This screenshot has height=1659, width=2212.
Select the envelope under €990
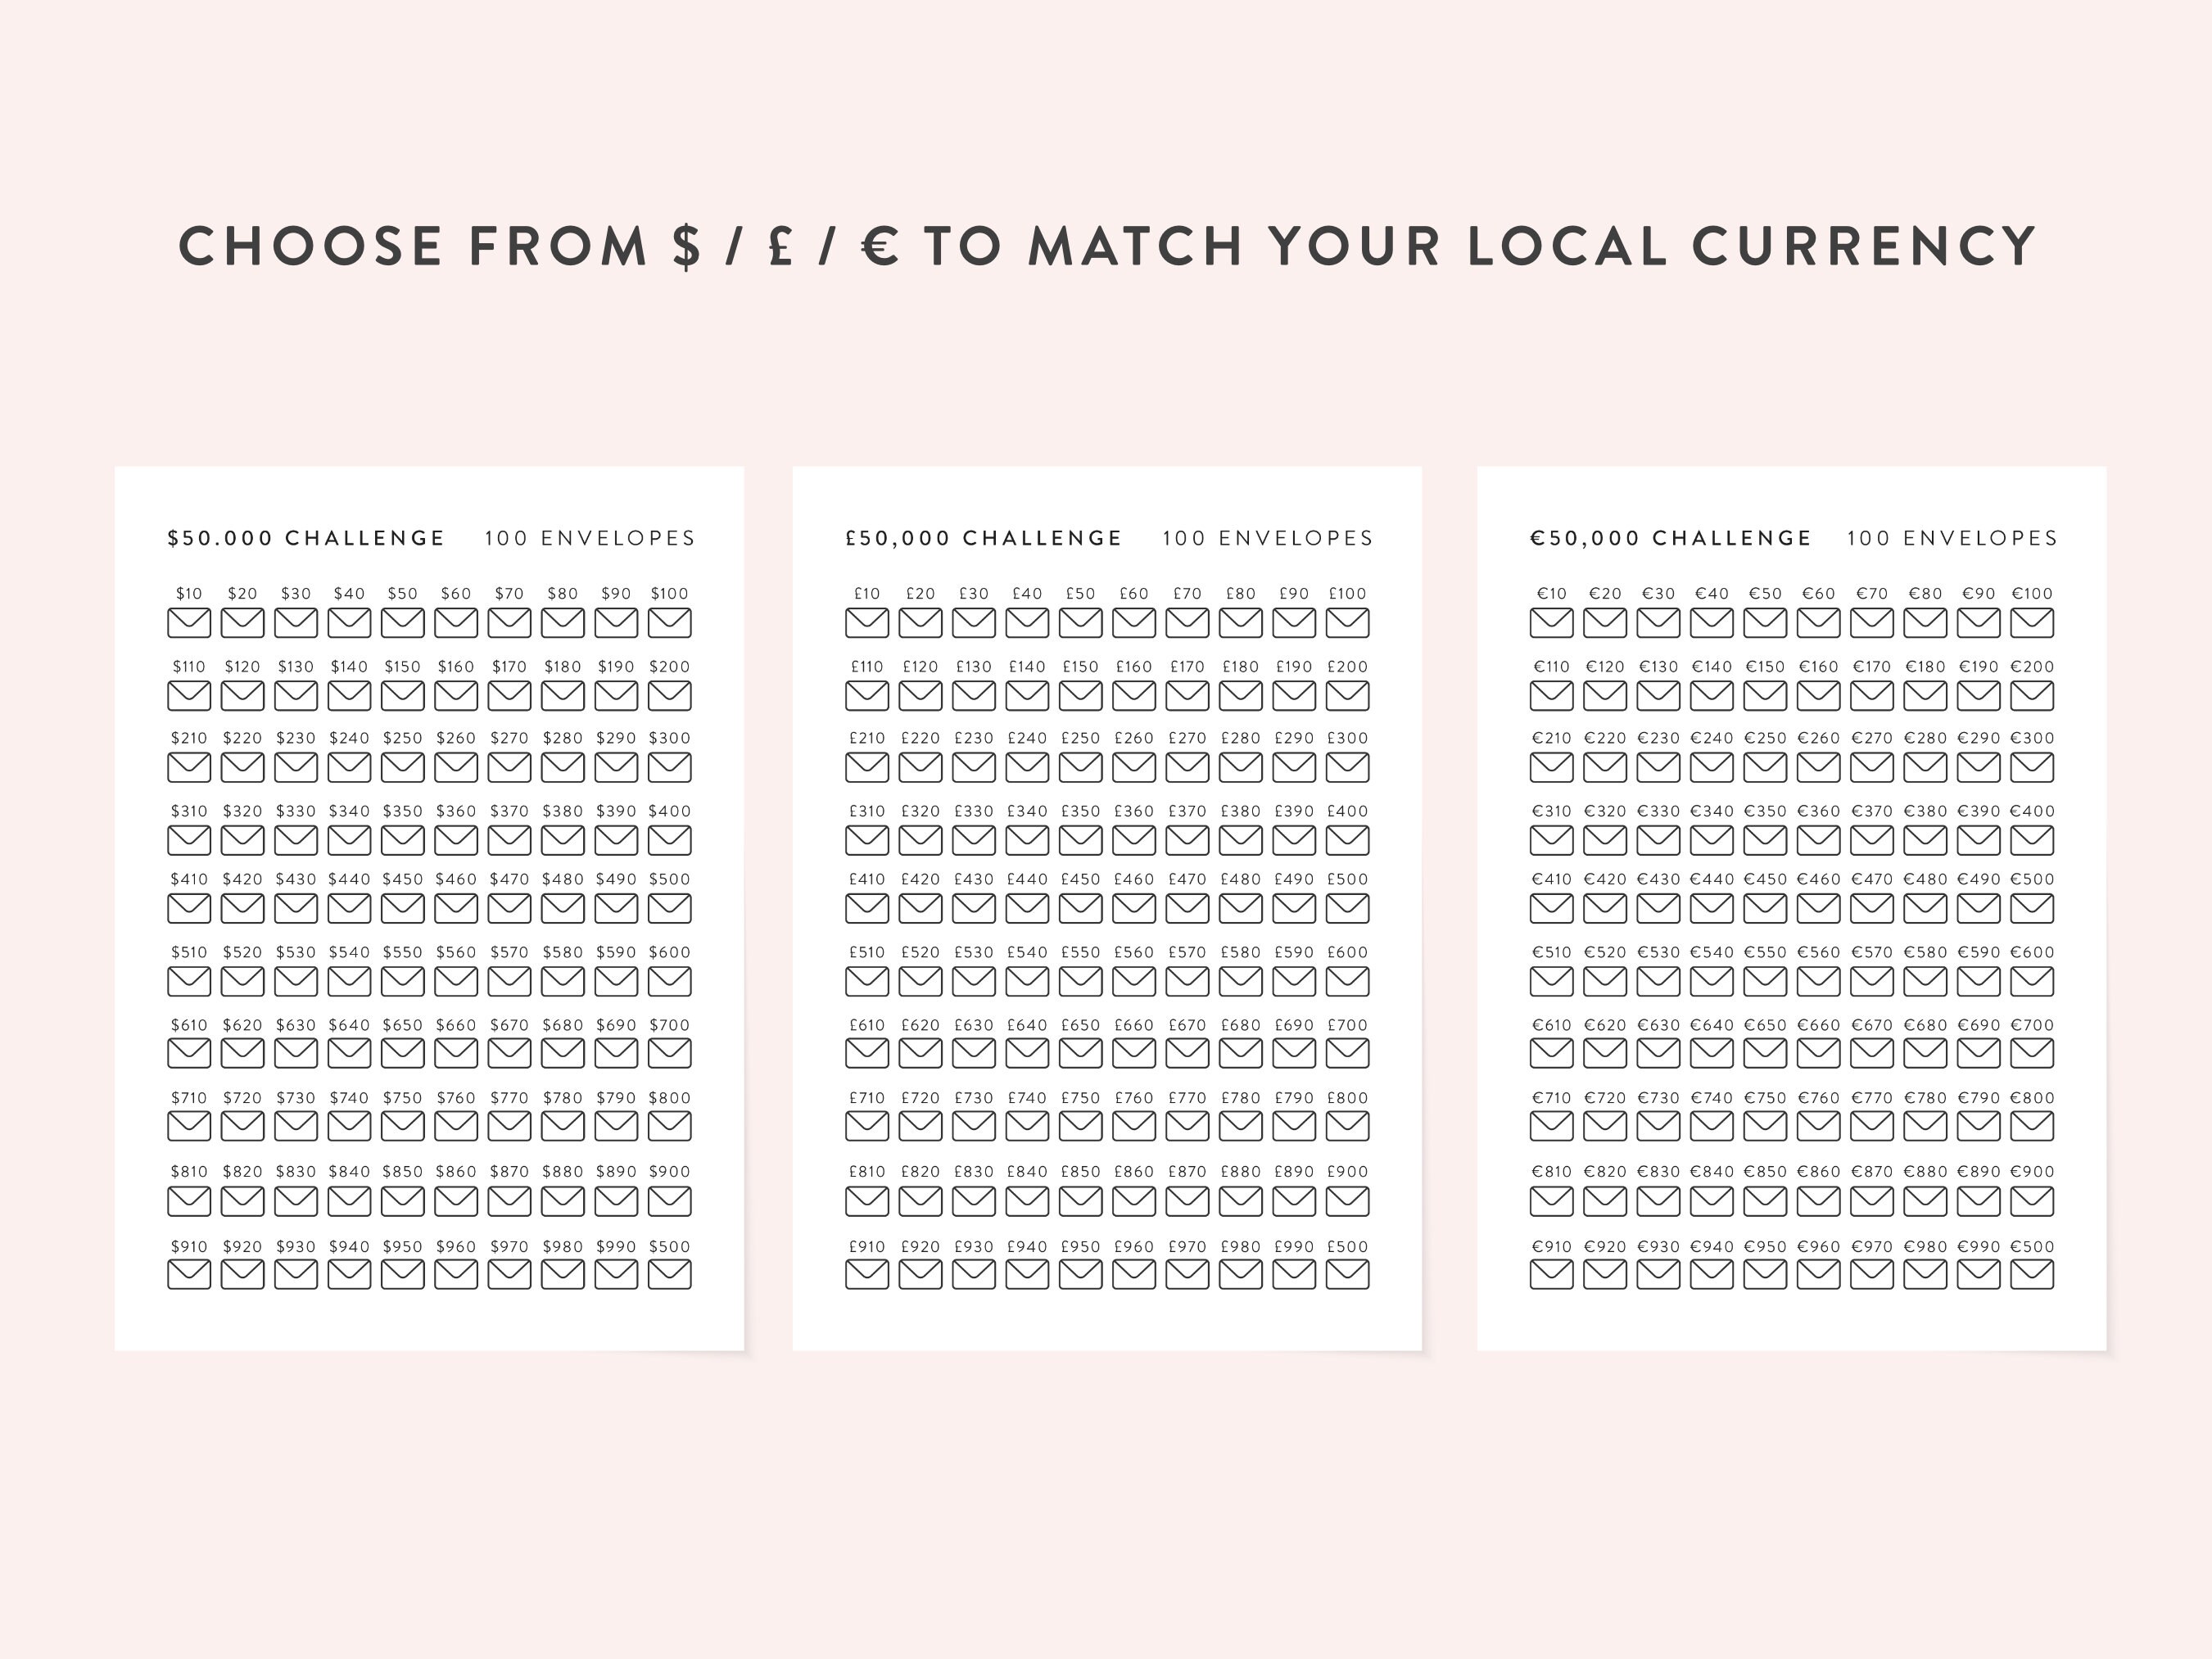1979,1274
